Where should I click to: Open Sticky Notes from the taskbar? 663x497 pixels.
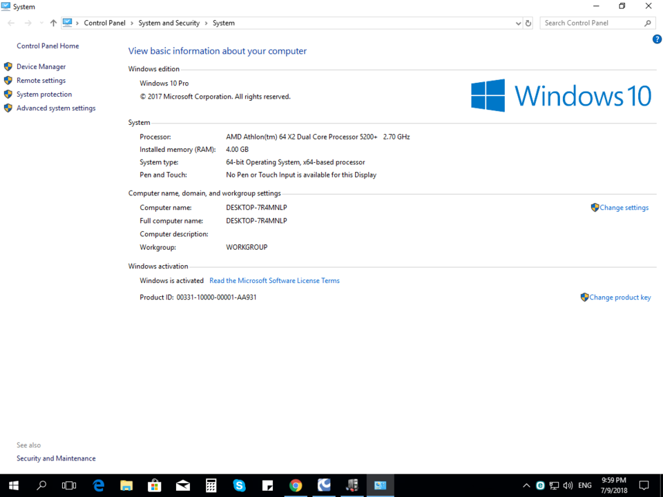click(268, 485)
